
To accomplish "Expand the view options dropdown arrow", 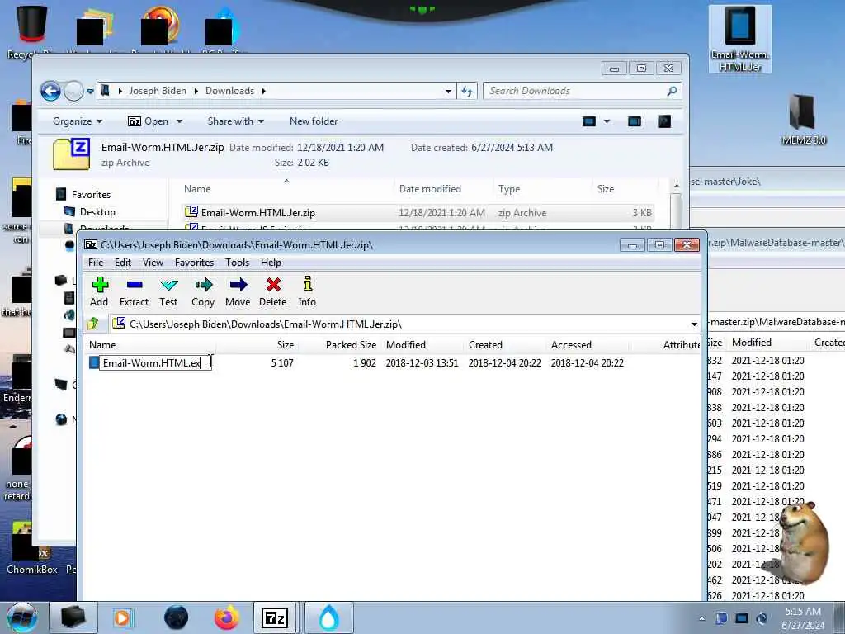I will pyautogui.click(x=607, y=121).
